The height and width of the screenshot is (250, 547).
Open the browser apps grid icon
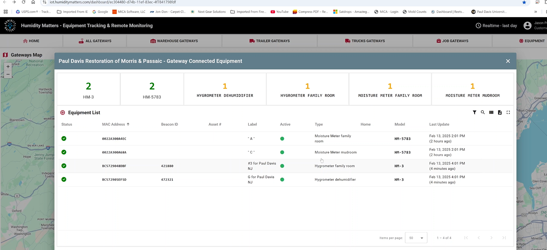click(x=5, y=12)
